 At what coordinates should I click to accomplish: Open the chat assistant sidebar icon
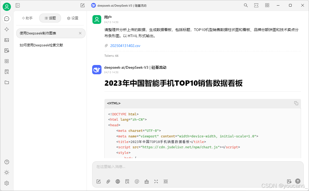click(x=7, y=19)
